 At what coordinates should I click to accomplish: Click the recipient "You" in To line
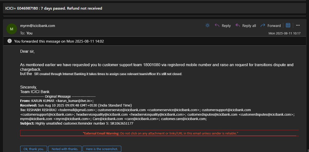tap(29, 33)
